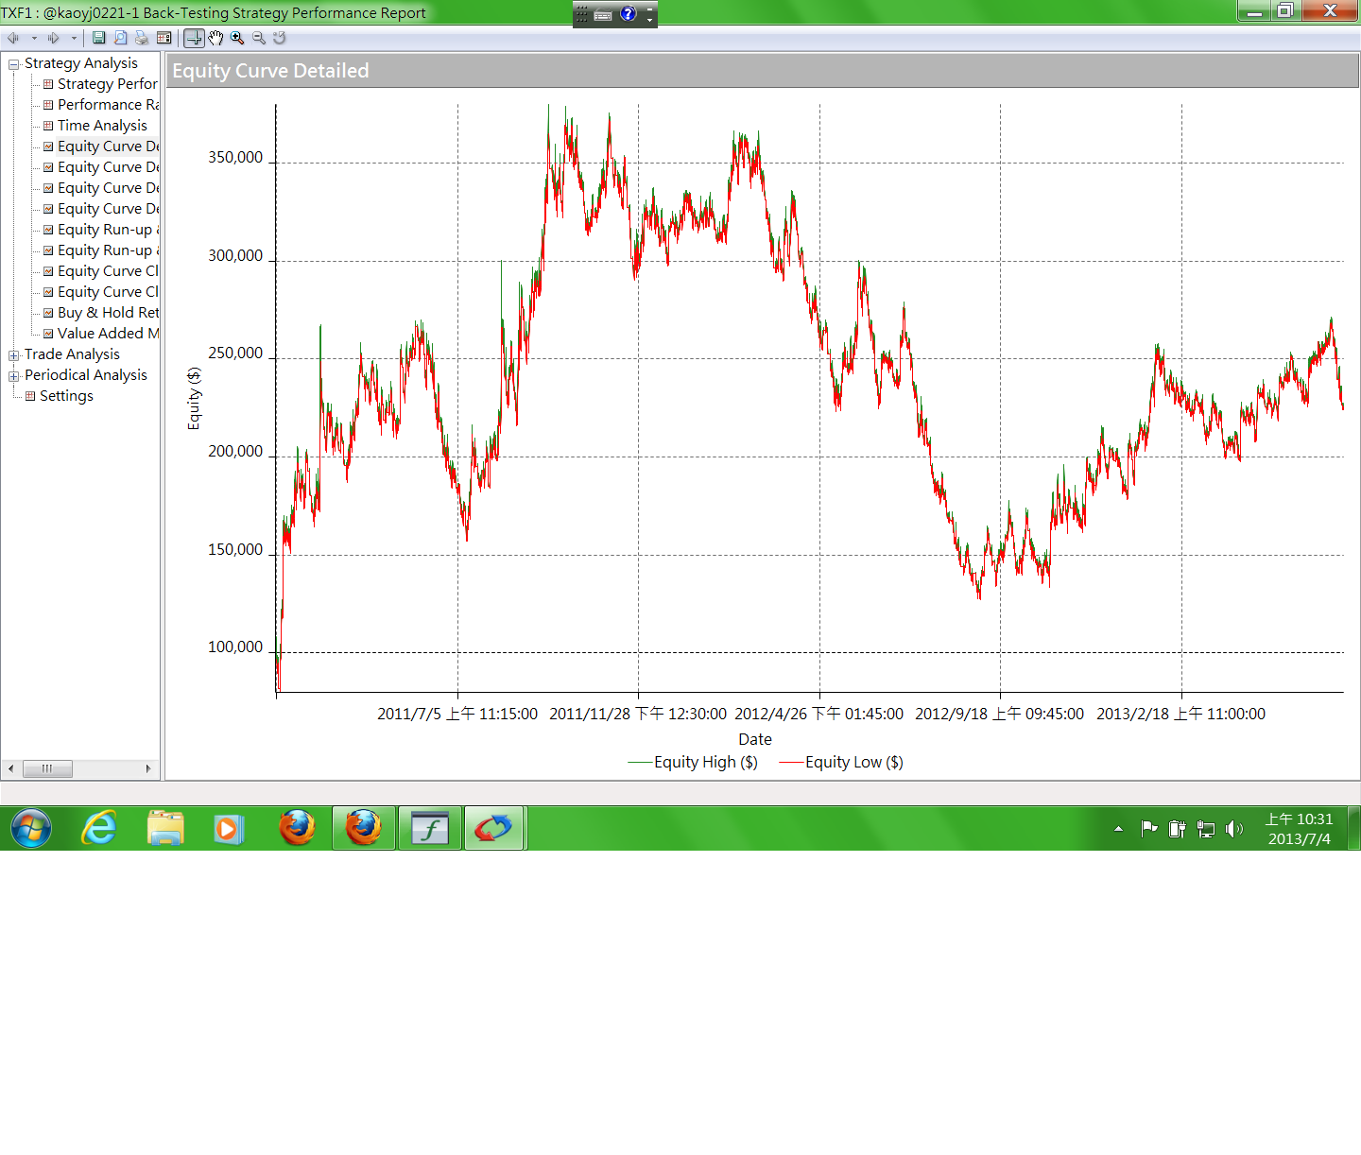Viewport: 1361px width, 1155px height.
Task: Click the power plug tray icon
Action: (x=1177, y=829)
